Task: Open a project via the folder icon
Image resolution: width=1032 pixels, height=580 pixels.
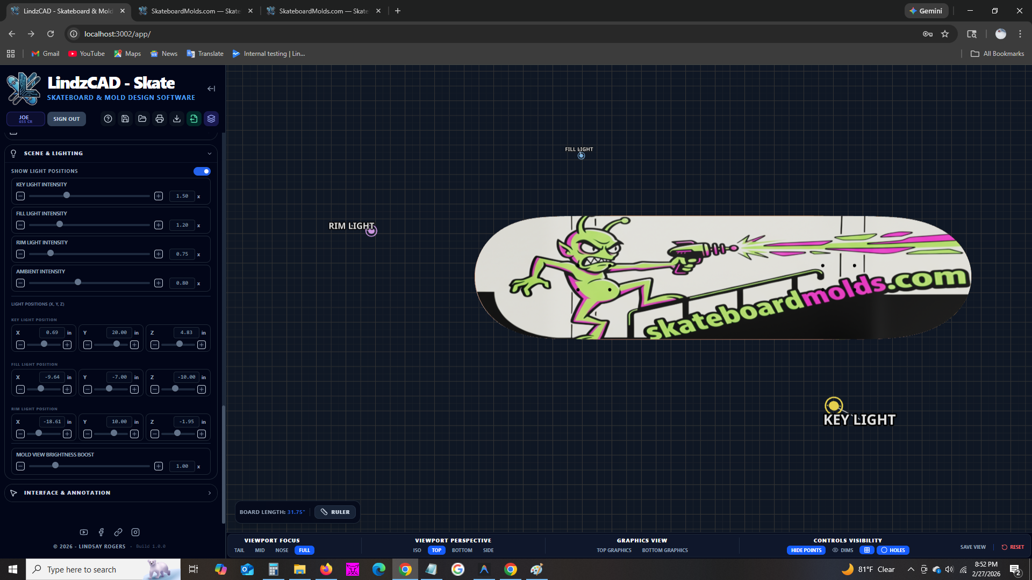Action: [142, 119]
